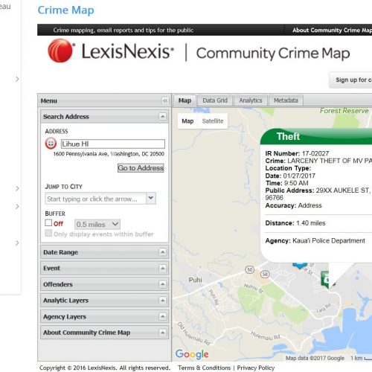This screenshot has width=372, height=372.
Task: Expand the Analytic Layers section
Action: click(x=163, y=301)
